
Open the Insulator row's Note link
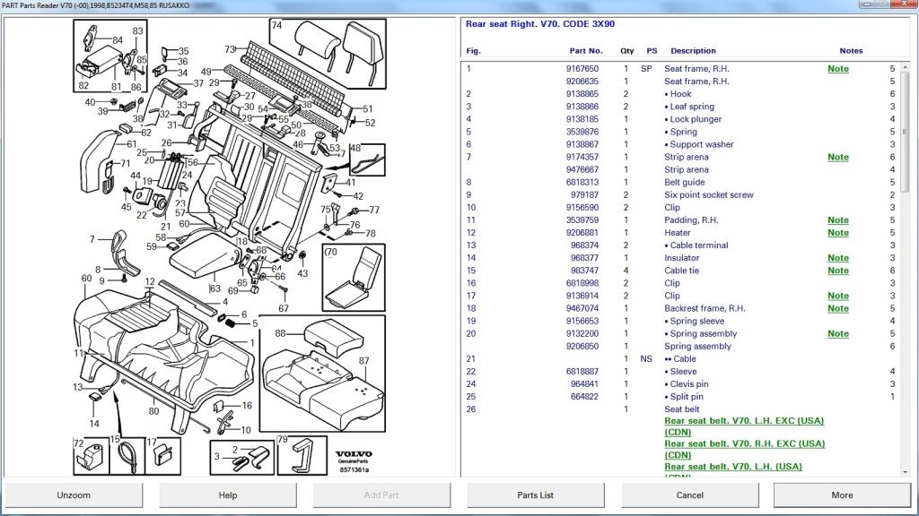[x=838, y=258]
